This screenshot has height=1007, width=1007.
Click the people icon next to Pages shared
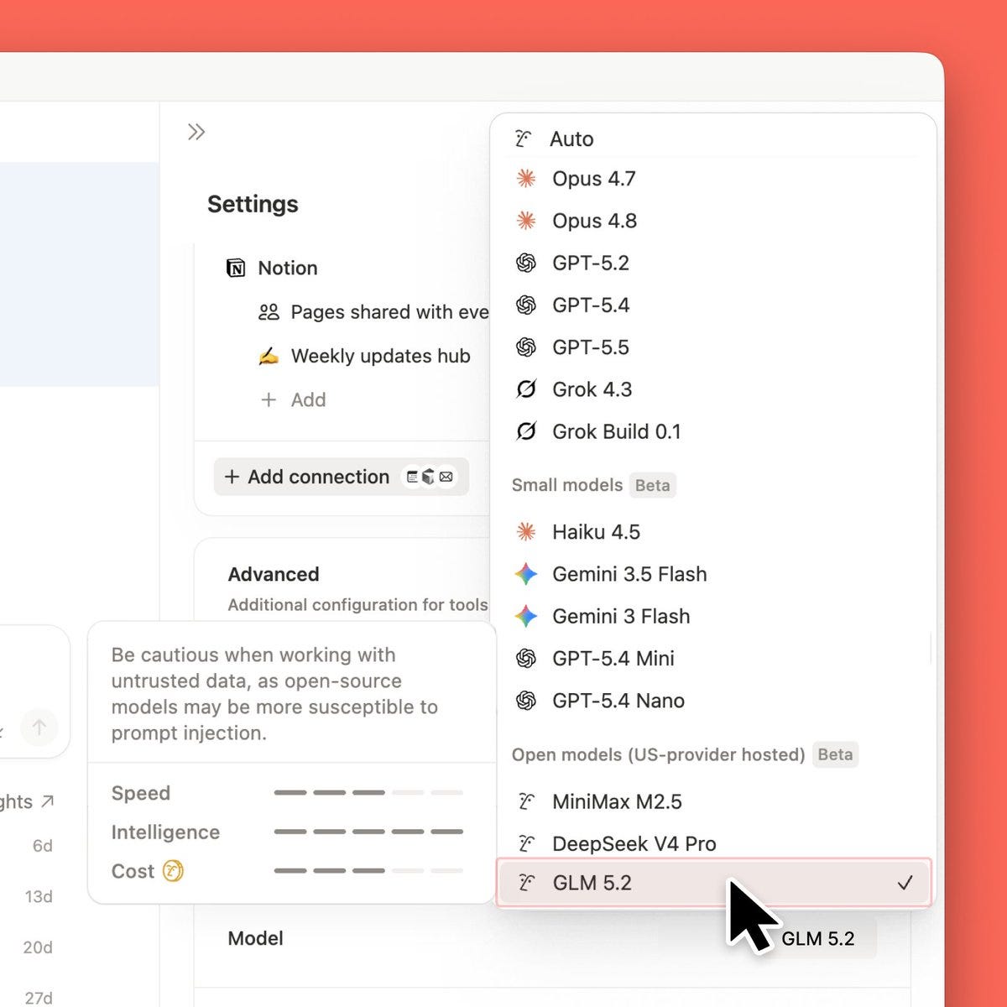269,312
